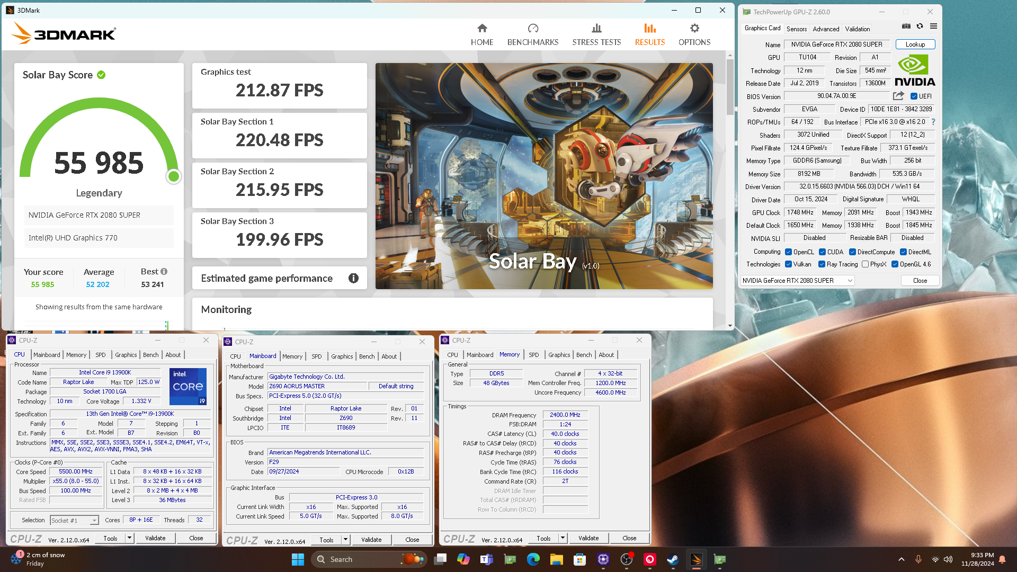Toggle the Ray Tracing checkbox in GPU-Z
1017x572 pixels.
(x=822, y=264)
